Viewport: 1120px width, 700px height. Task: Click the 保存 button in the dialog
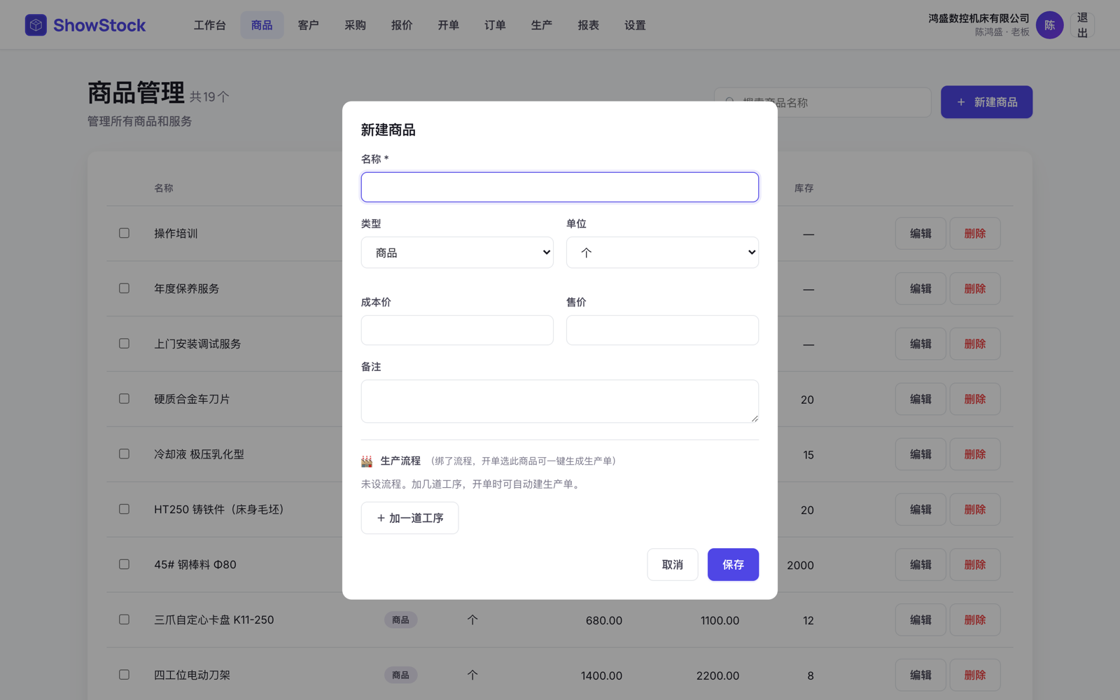733,564
